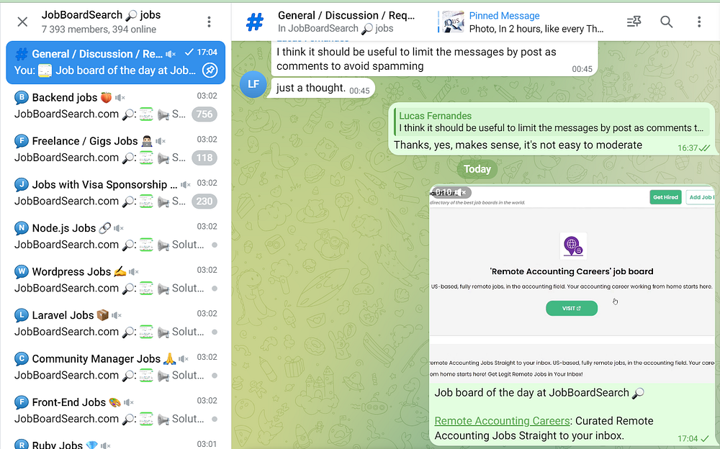Image resolution: width=720 pixels, height=449 pixels.
Task: Open the chat header three-dot menu
Action: coord(699,22)
